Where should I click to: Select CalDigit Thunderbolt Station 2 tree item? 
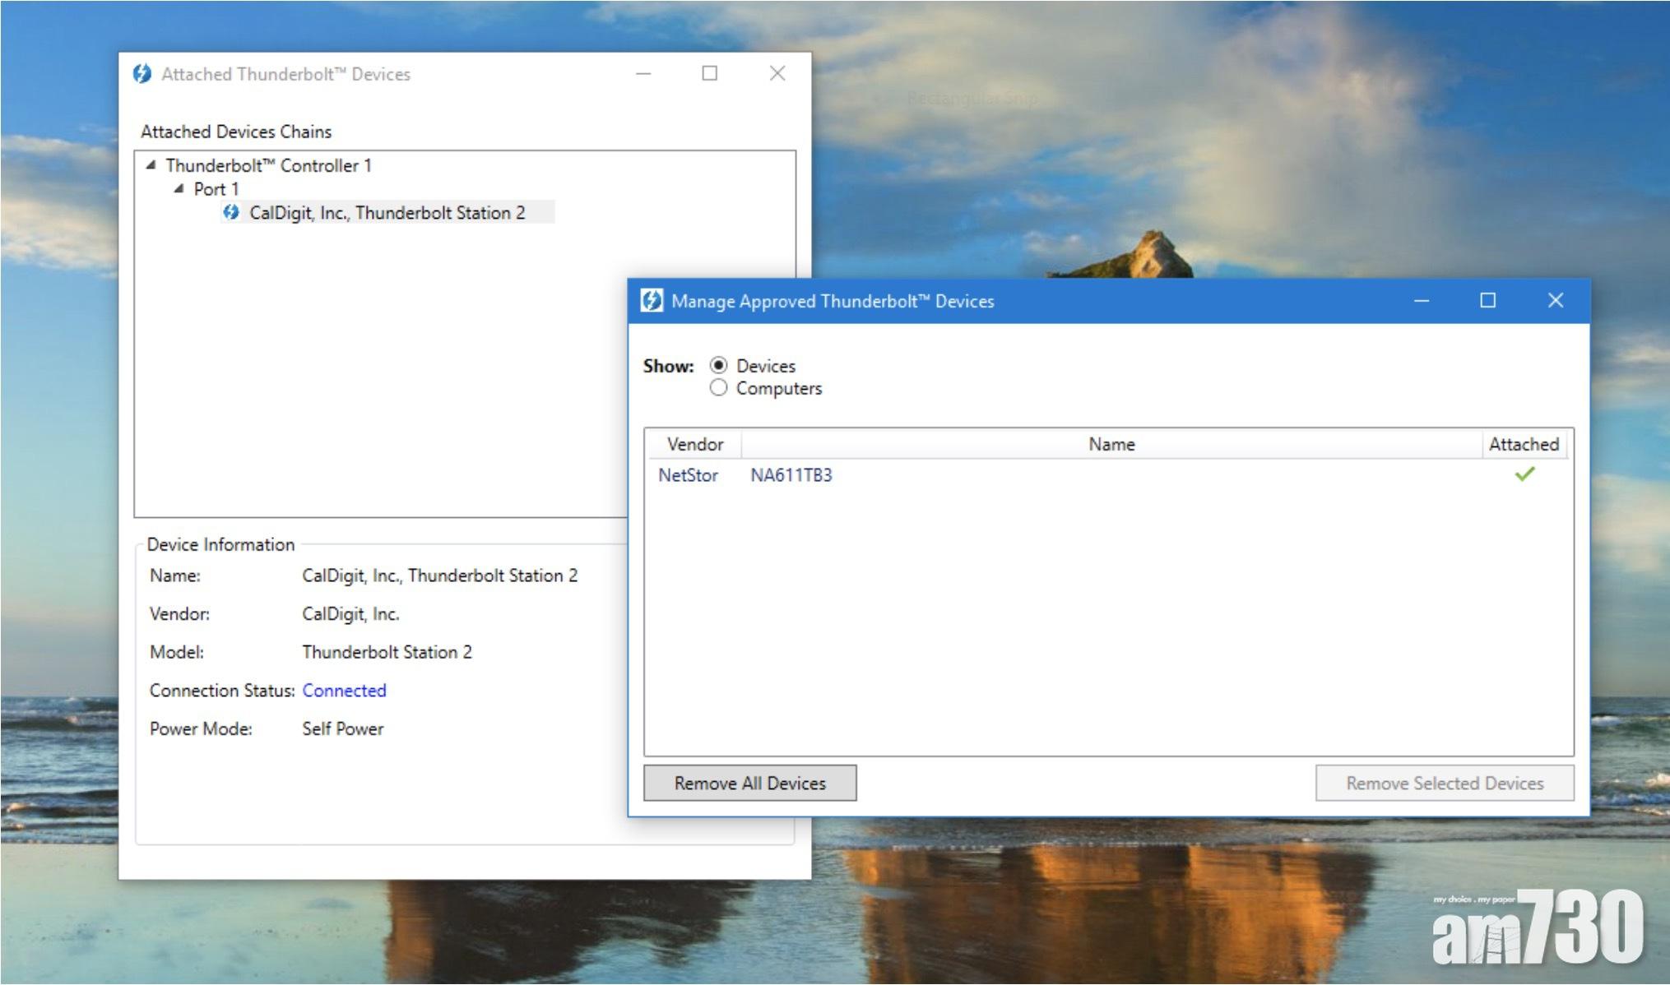coord(387,213)
